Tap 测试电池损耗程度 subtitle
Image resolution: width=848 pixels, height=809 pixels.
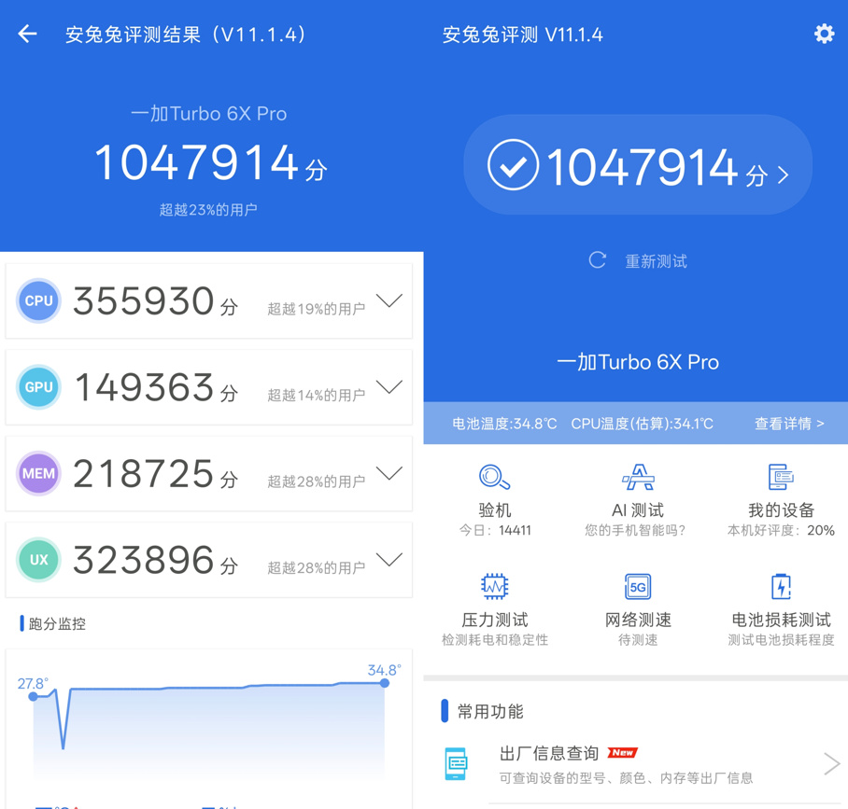[781, 640]
